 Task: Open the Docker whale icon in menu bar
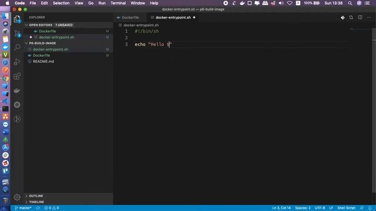(x=242, y=3)
